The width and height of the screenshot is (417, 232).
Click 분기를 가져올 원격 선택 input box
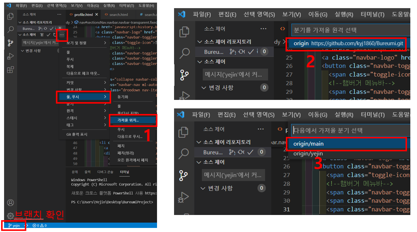(x=351, y=30)
